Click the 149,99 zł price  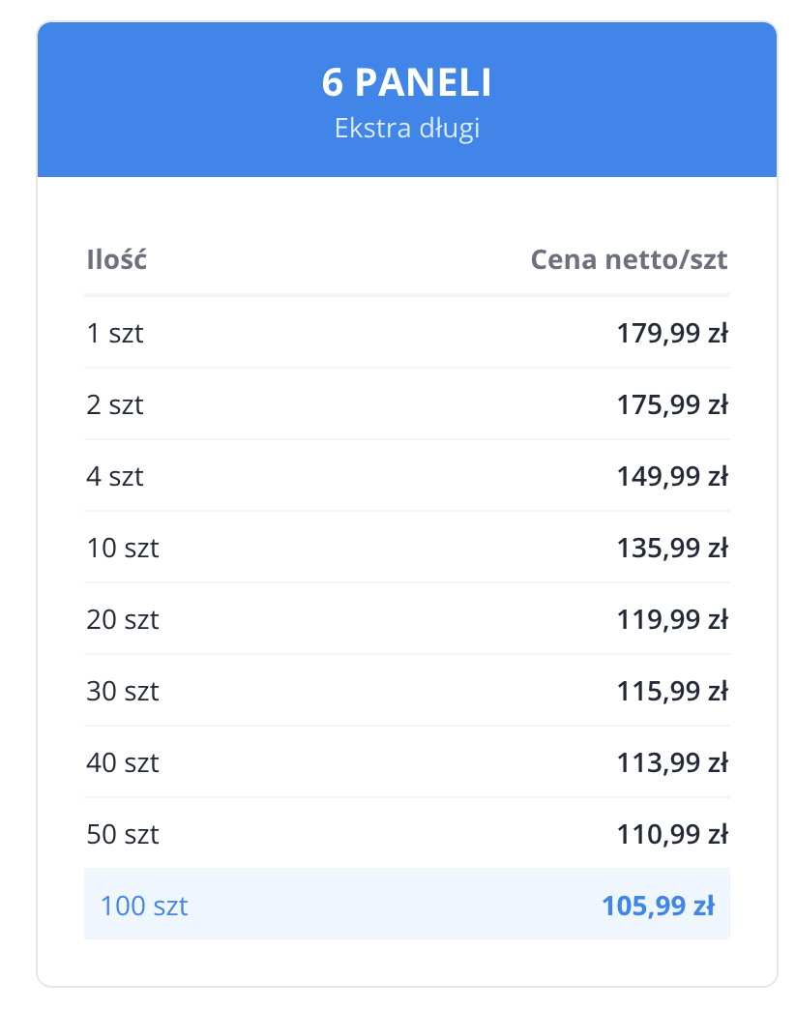671,477
